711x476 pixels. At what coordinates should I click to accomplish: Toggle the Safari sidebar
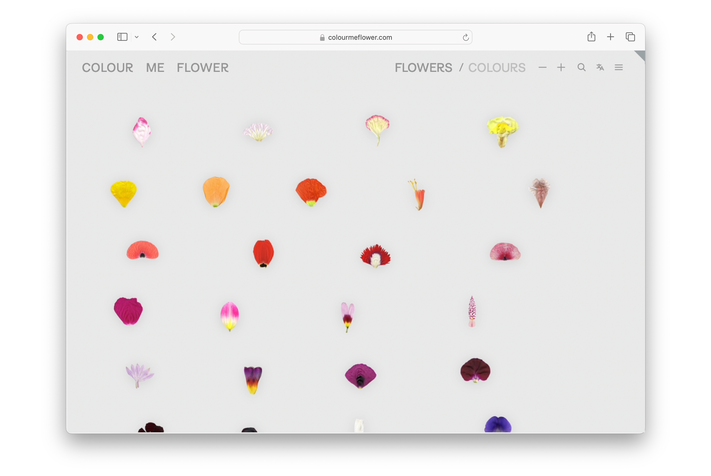(122, 37)
